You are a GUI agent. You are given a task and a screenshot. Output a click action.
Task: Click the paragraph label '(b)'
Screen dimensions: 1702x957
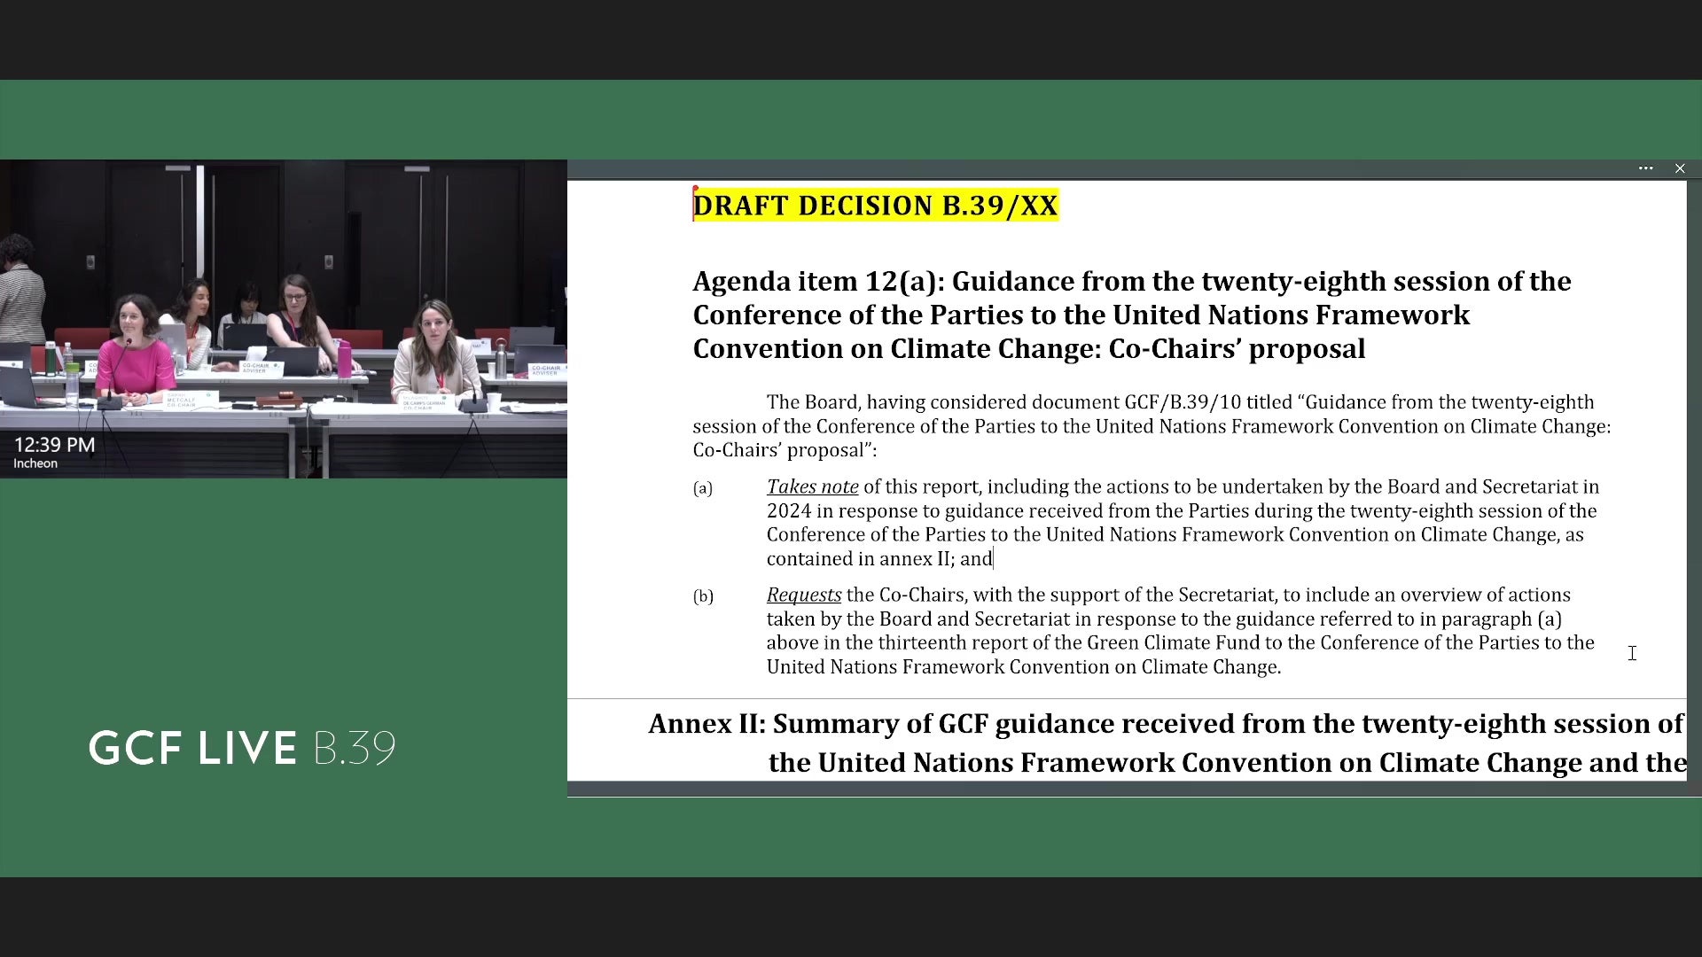703,596
